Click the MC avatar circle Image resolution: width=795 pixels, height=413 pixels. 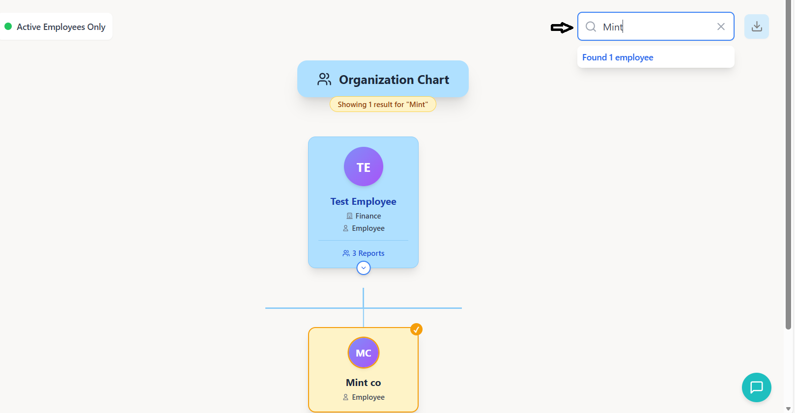pyautogui.click(x=364, y=353)
